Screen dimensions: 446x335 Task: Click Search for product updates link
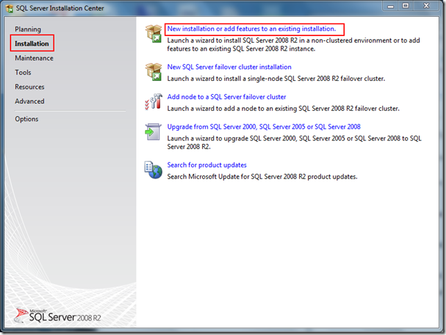[207, 165]
